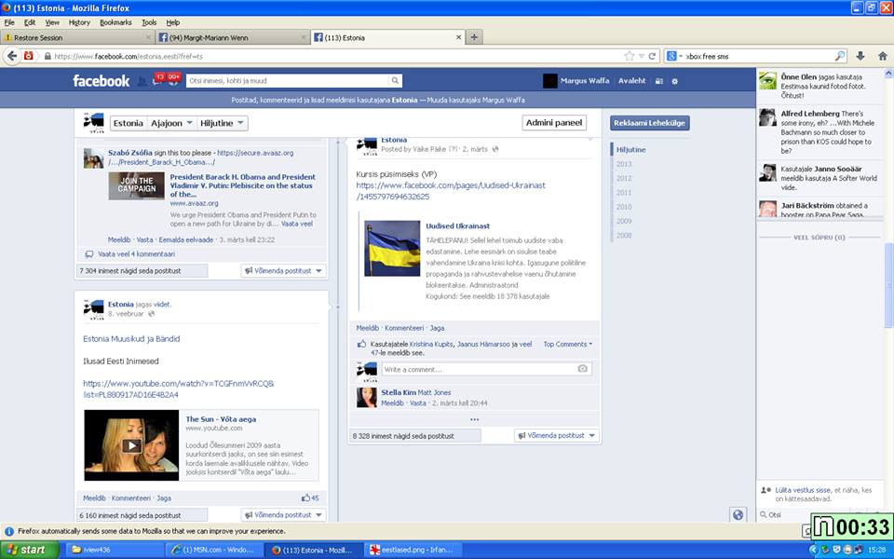Image resolution: width=894 pixels, height=559 pixels.
Task: Click the facebook logo
Action: click(101, 81)
